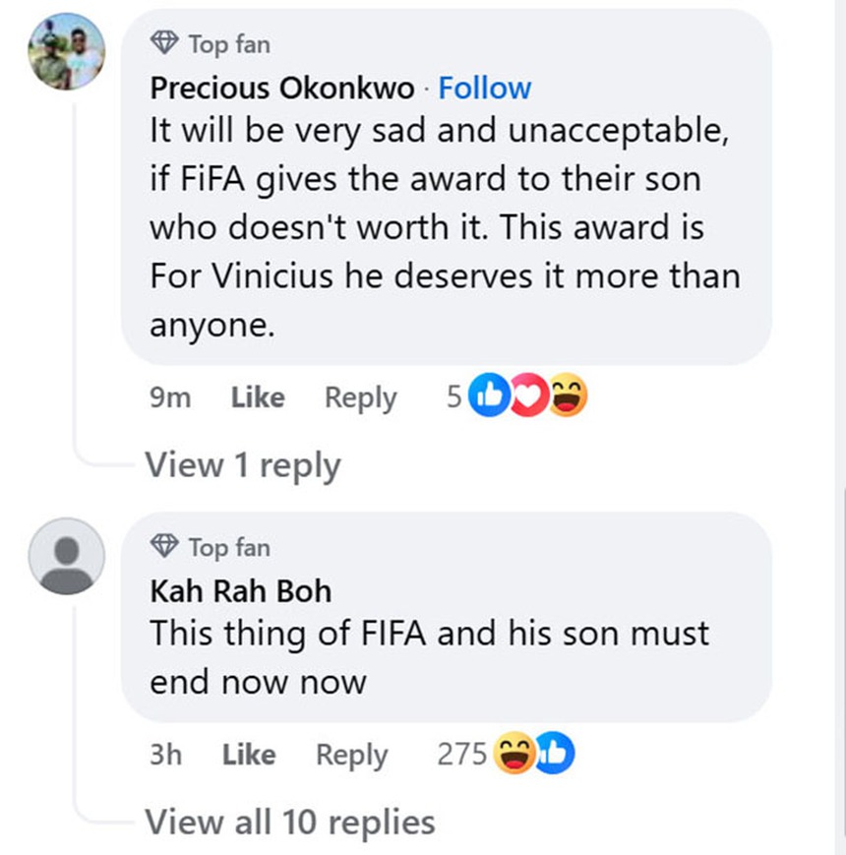Expand the single reply under Precious's comment
The image size is (846, 855).
(242, 464)
